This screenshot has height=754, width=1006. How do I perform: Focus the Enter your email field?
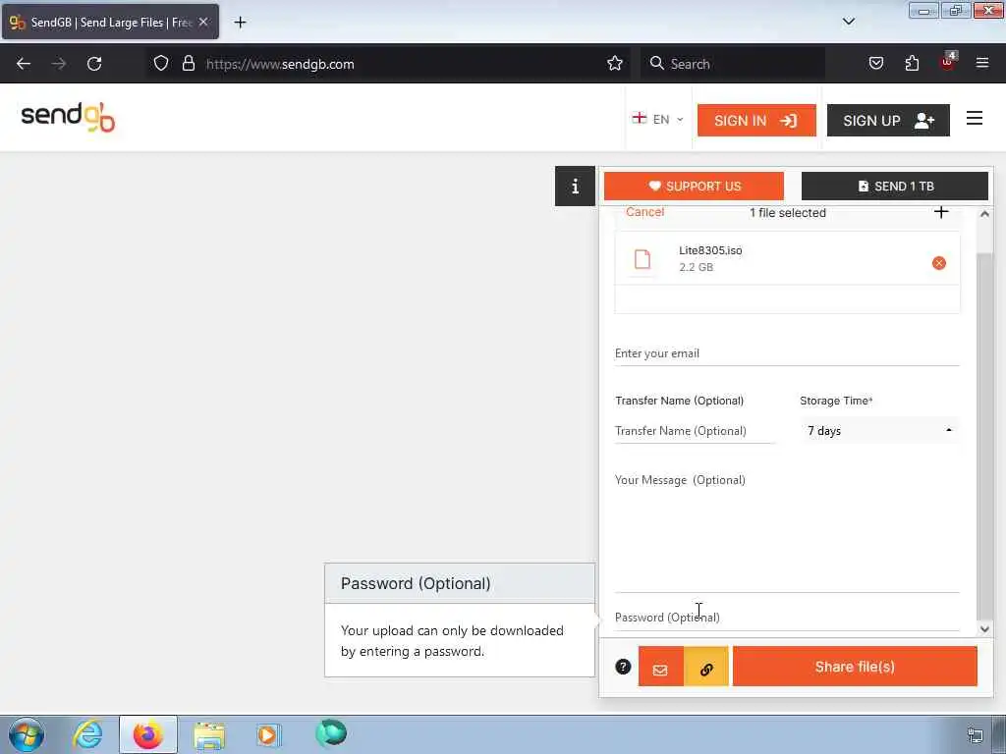point(787,353)
